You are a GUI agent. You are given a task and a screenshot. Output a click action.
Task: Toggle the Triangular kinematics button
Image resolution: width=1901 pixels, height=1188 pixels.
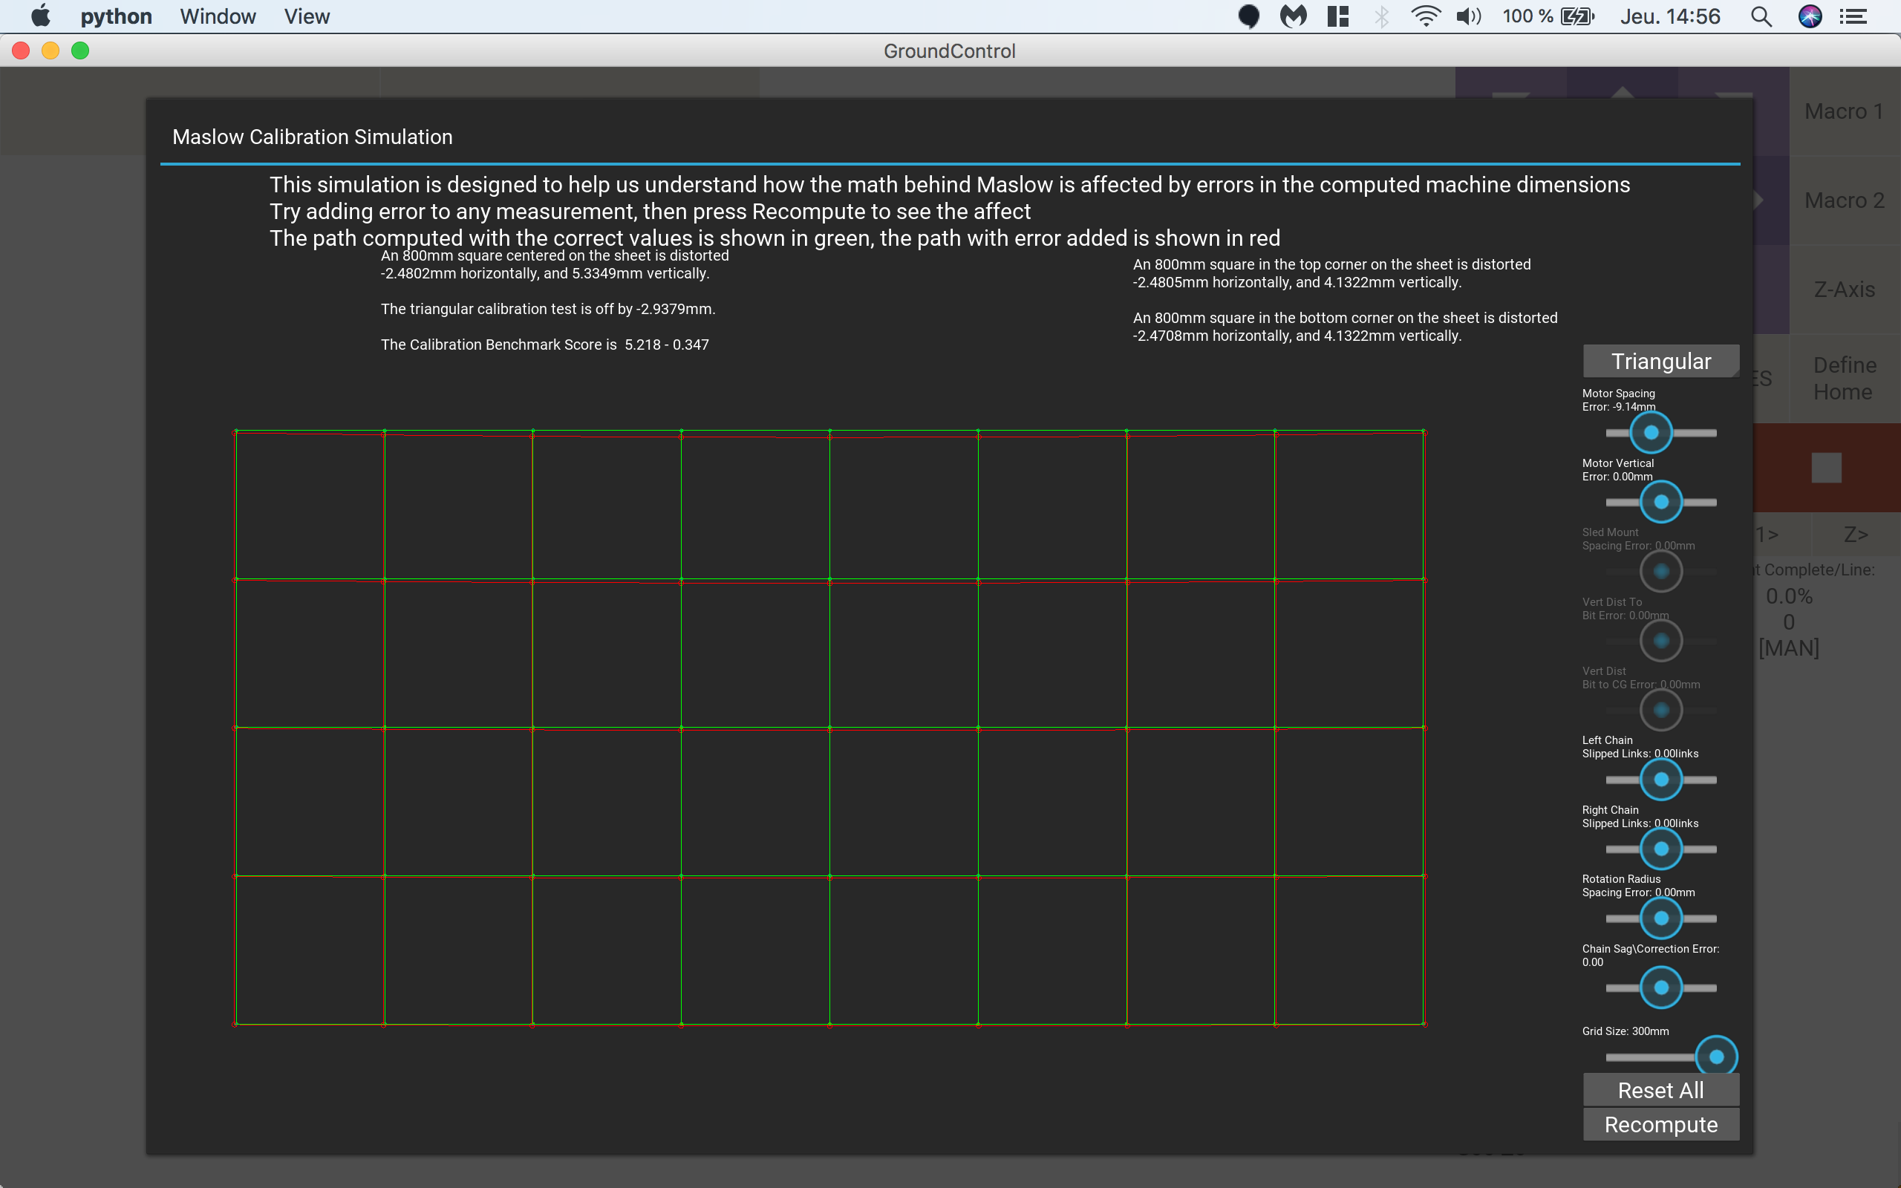tap(1660, 362)
